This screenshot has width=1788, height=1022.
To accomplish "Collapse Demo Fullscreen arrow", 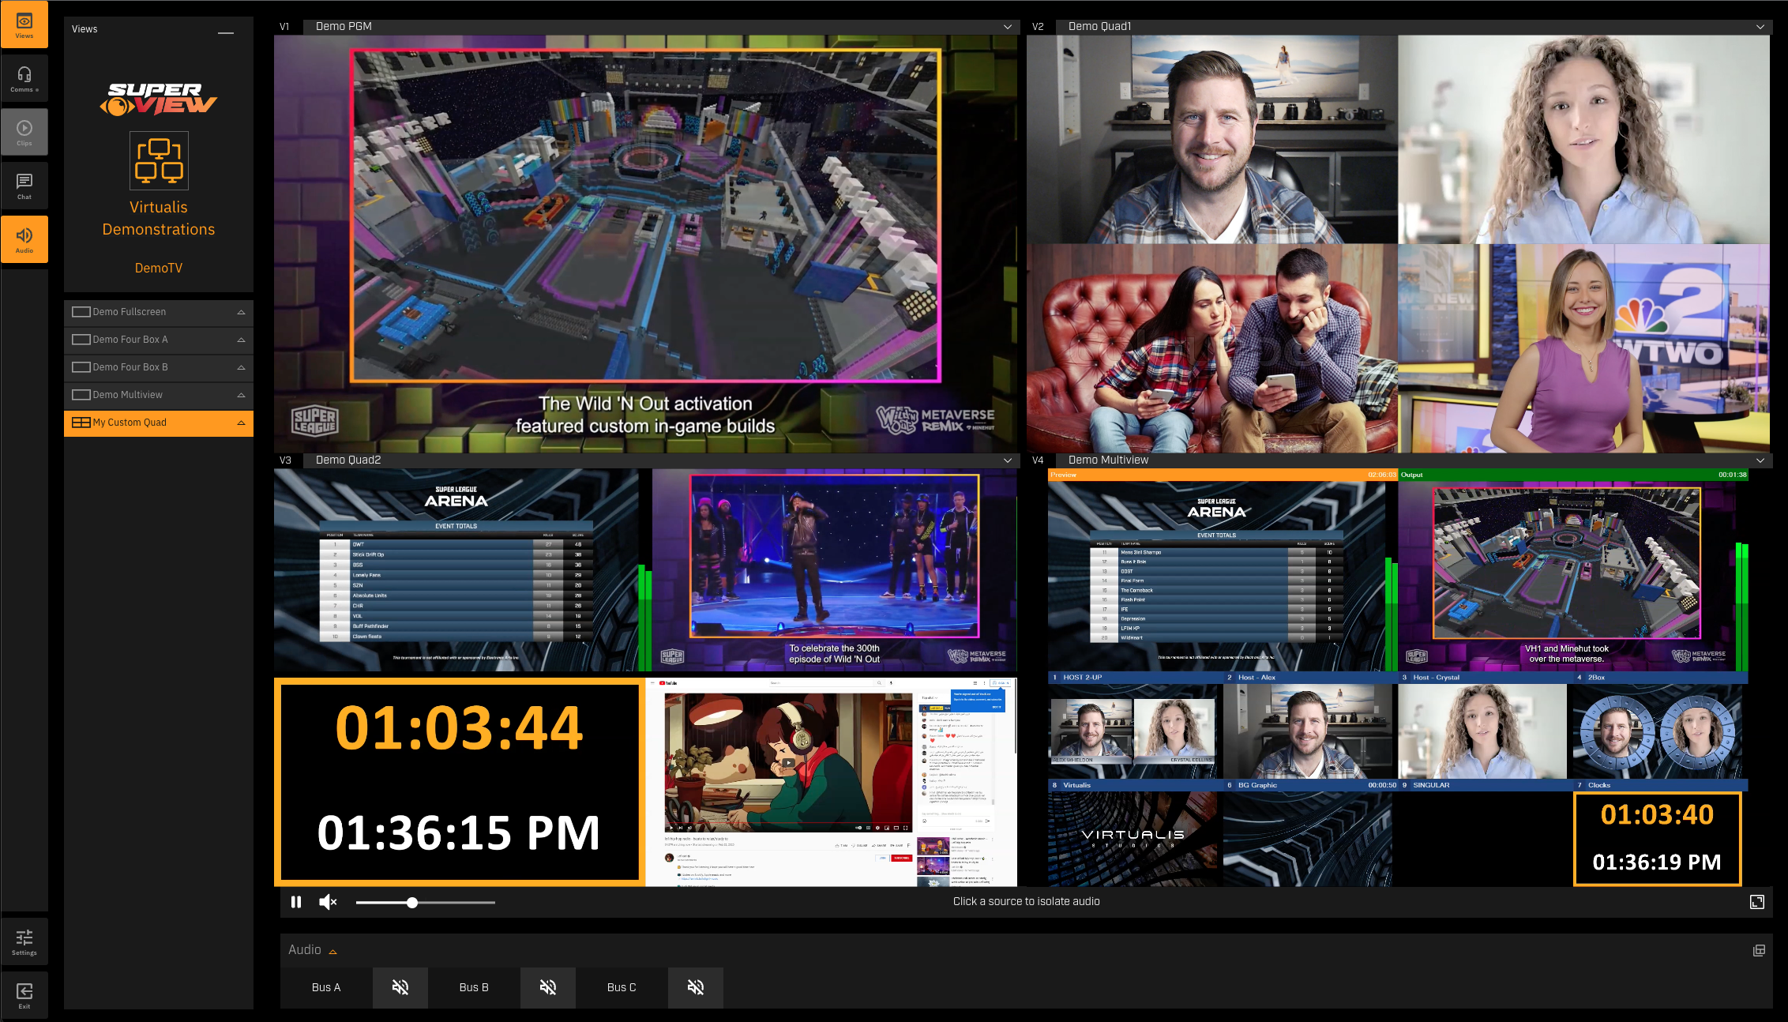I will pos(241,312).
